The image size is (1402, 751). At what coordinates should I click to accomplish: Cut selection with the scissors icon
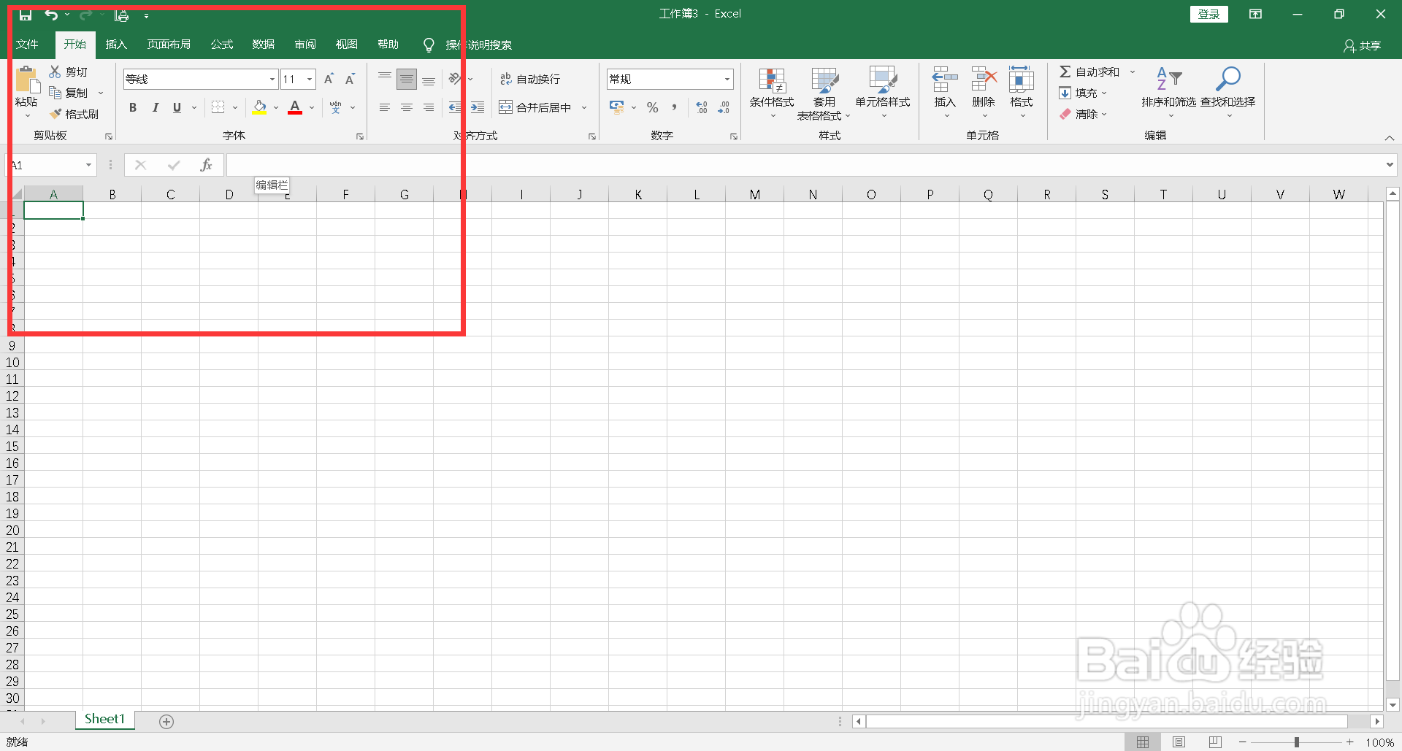pyautogui.click(x=55, y=72)
